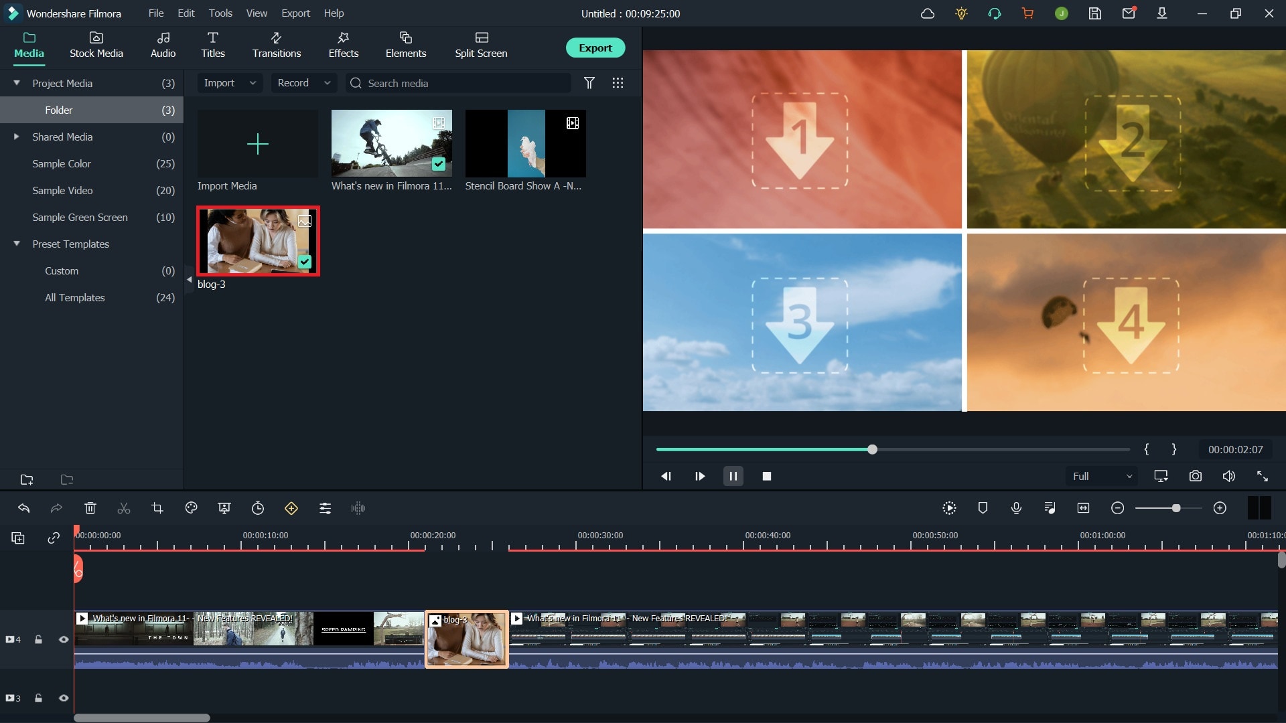Select the blog-3 media thumbnail
The image size is (1286, 723).
(x=258, y=241)
